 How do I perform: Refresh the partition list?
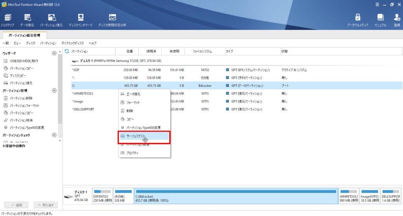pos(67,51)
